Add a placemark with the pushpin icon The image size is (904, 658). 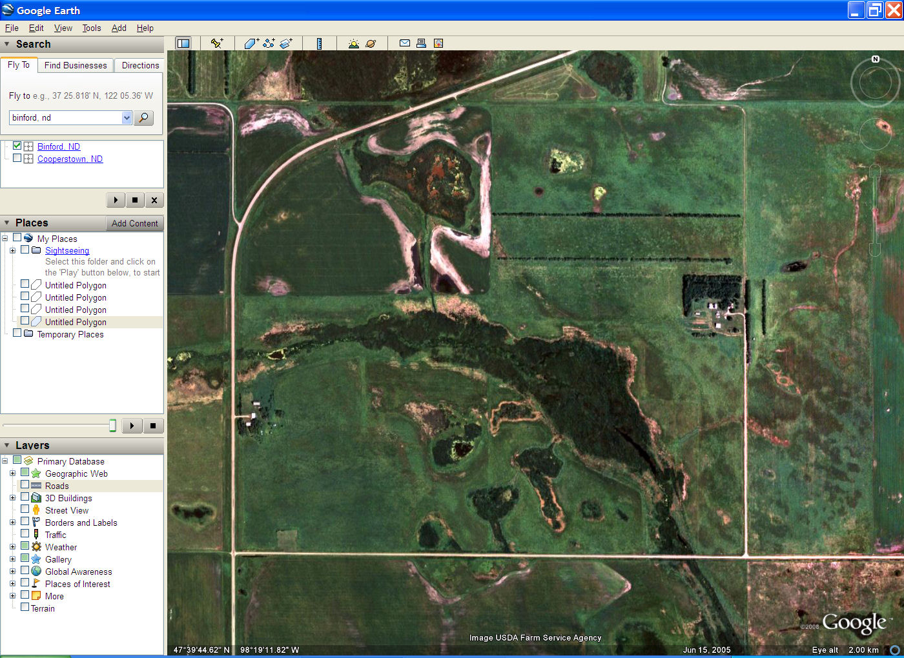click(217, 43)
